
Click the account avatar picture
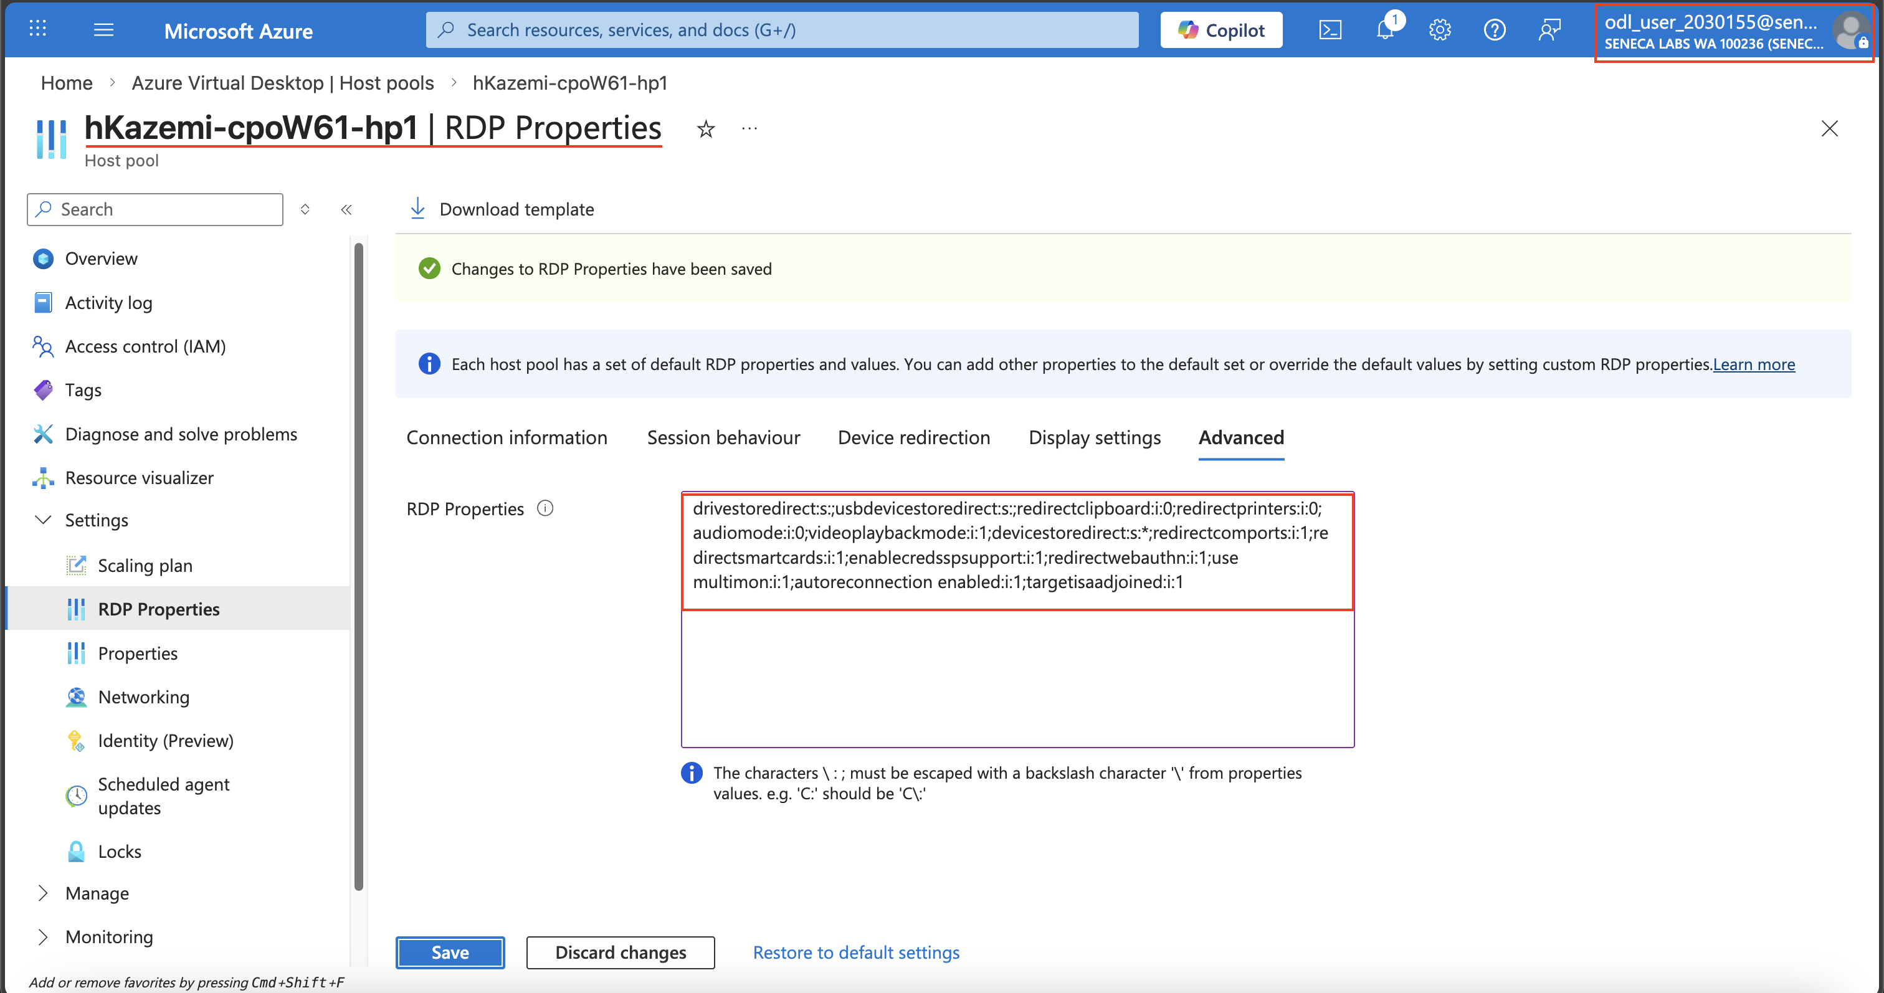[1850, 31]
